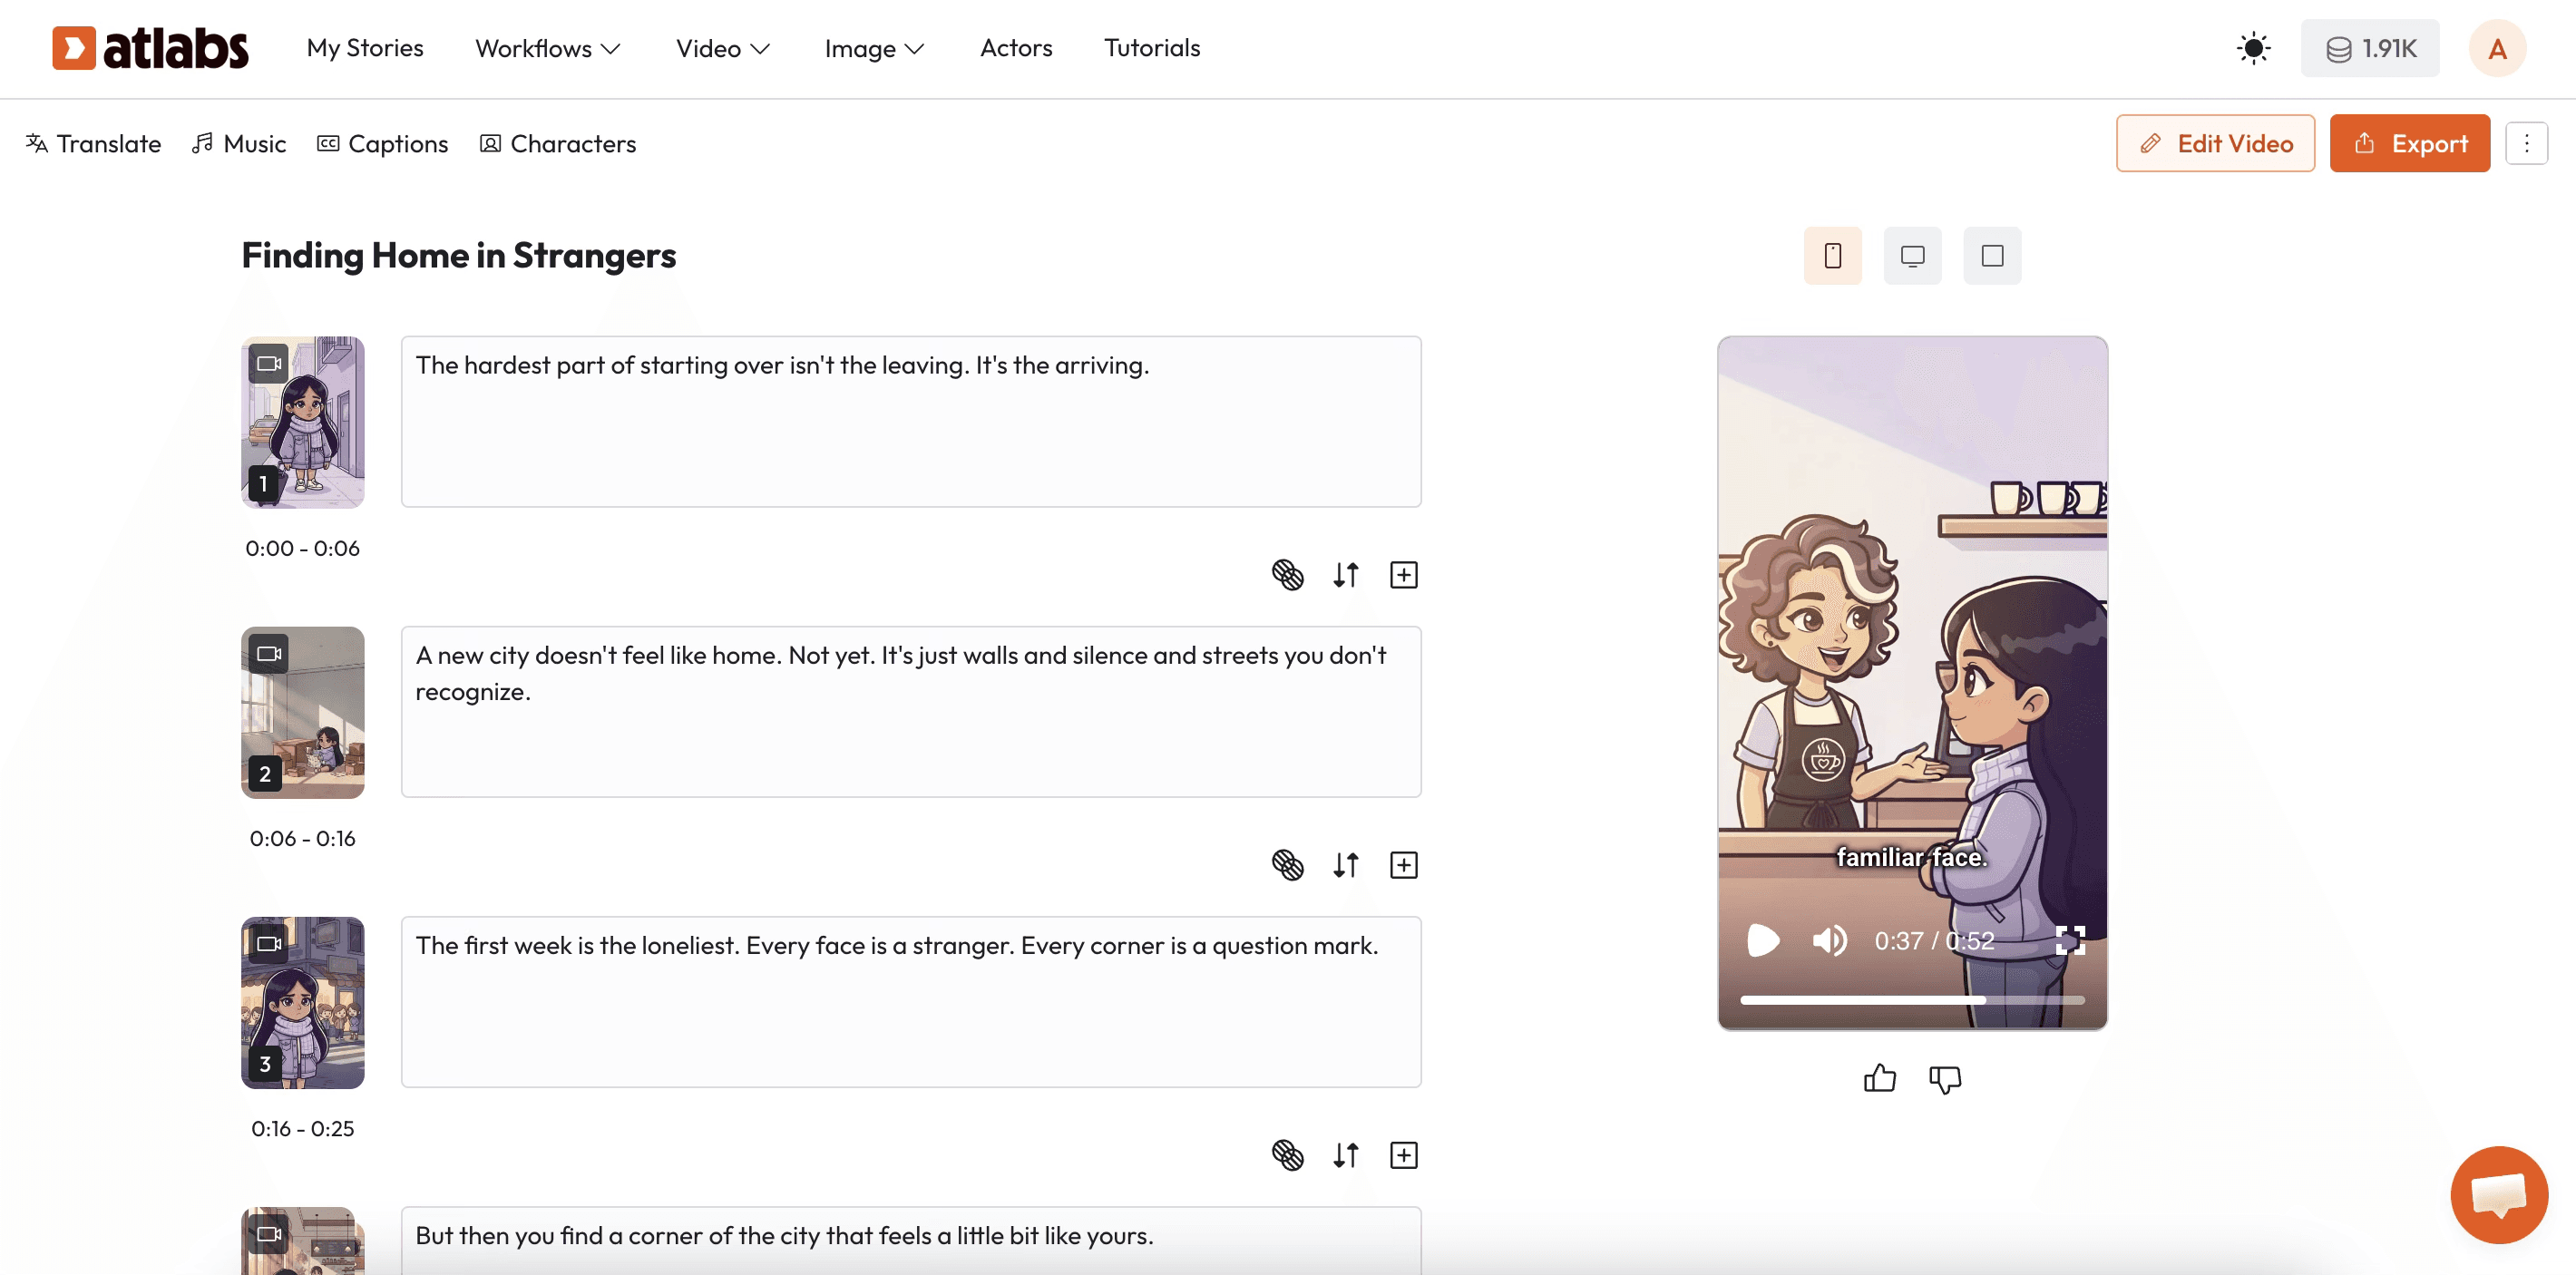2576x1275 pixels.
Task: Like the video with thumbs up
Action: point(1879,1079)
